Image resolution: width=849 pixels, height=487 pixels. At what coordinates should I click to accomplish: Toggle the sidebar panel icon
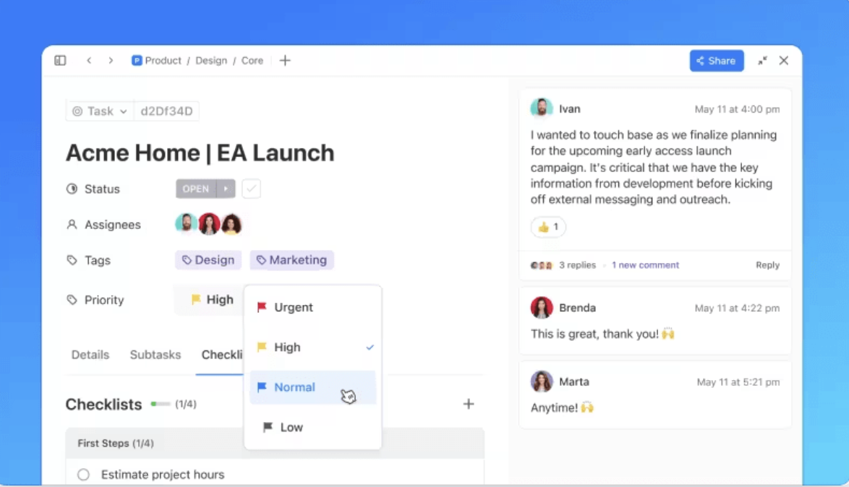pyautogui.click(x=60, y=61)
